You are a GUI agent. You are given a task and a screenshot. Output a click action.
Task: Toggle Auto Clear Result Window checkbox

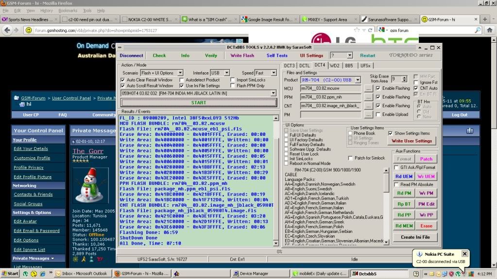(122, 80)
